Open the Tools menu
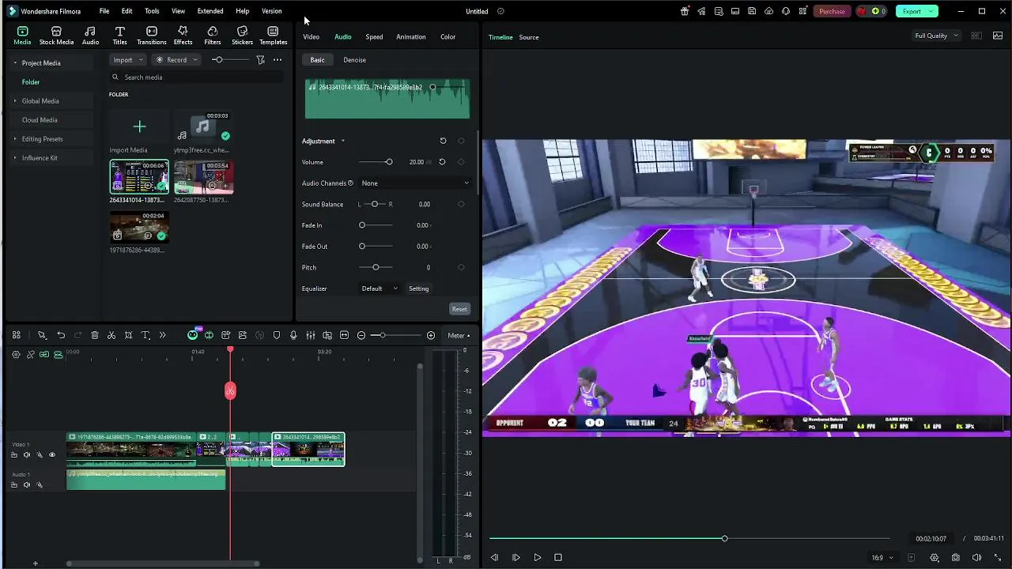 (152, 11)
